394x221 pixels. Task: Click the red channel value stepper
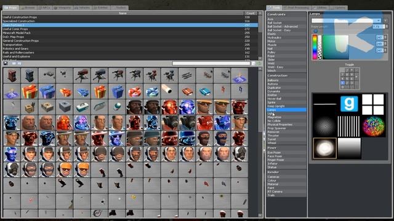click(x=385, y=37)
